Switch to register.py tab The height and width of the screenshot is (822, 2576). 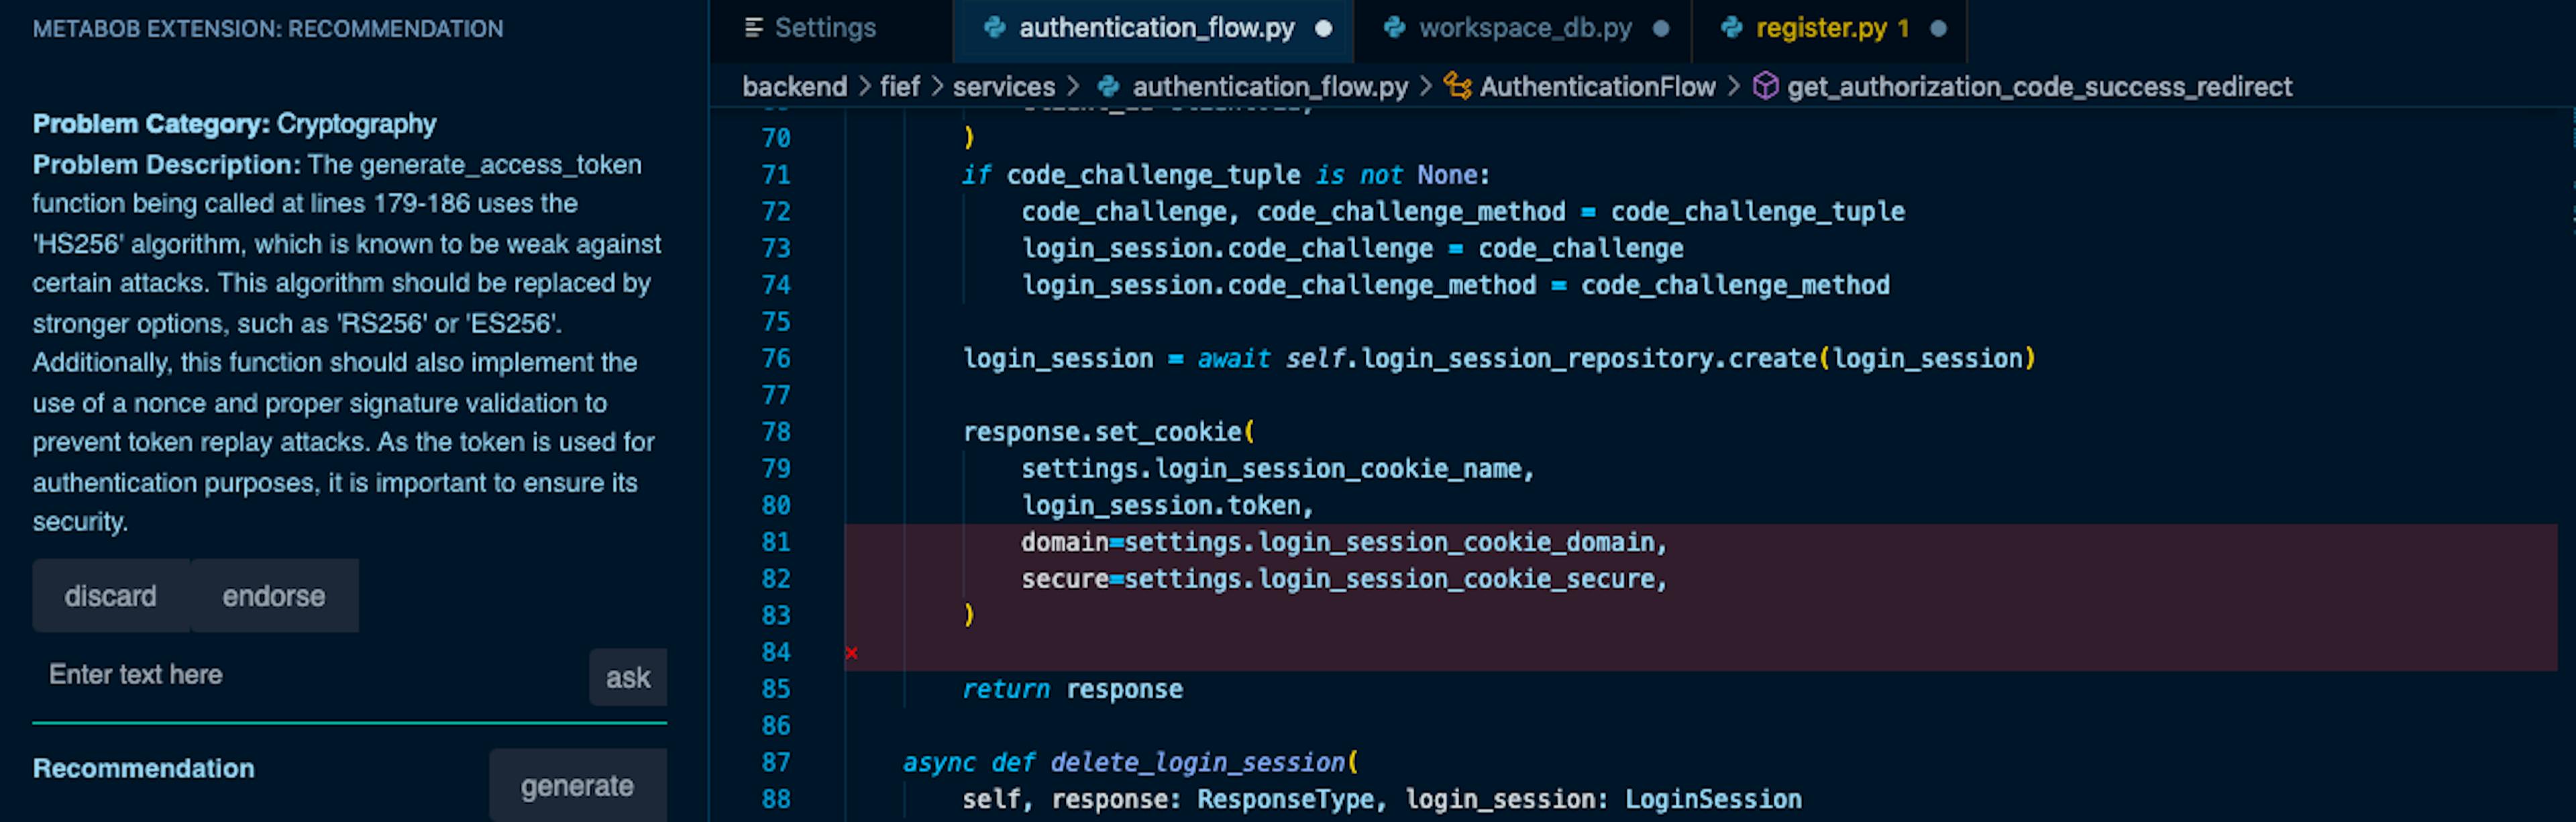[x=1830, y=28]
